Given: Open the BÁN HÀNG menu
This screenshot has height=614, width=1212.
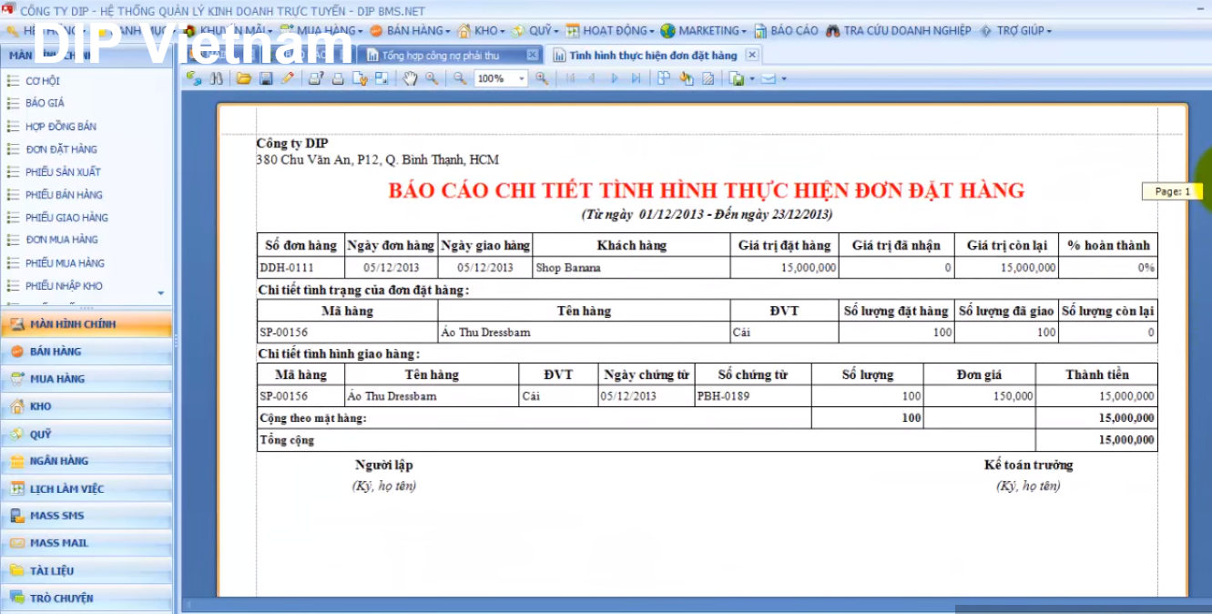Looking at the screenshot, I should (412, 30).
